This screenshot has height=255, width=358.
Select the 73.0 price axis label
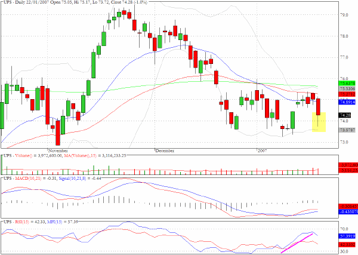pos(344,142)
